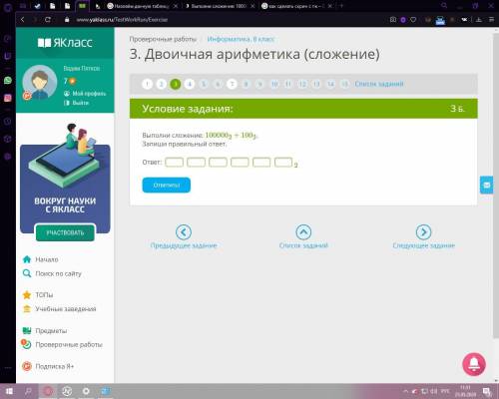Click the Предыдущее задание link text
This screenshot has height=399, width=499.
pyautogui.click(x=184, y=245)
